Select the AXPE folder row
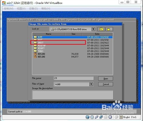The image size is (143, 121). click(73, 37)
